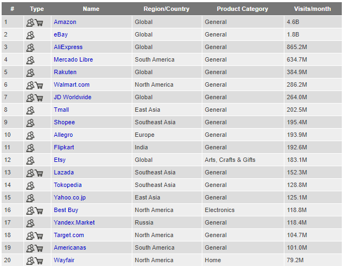Click the shopping cart icon in Walmart.com row
The image size is (344, 266).
pos(39,85)
